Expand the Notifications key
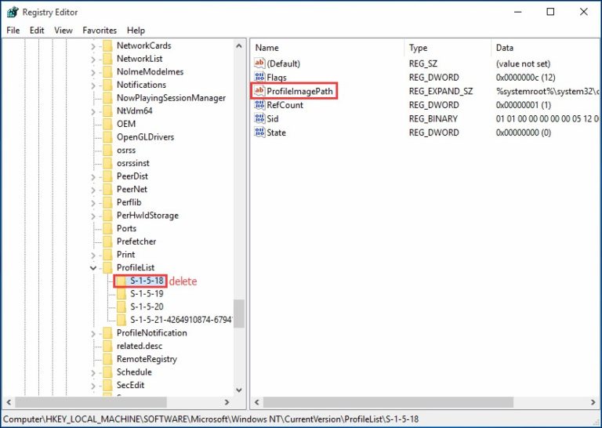Image resolution: width=602 pixels, height=428 pixels. [93, 85]
